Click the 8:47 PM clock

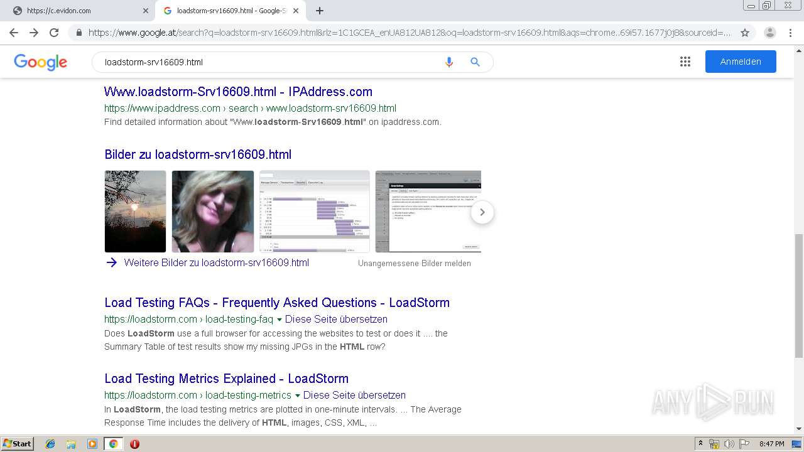coord(771,444)
